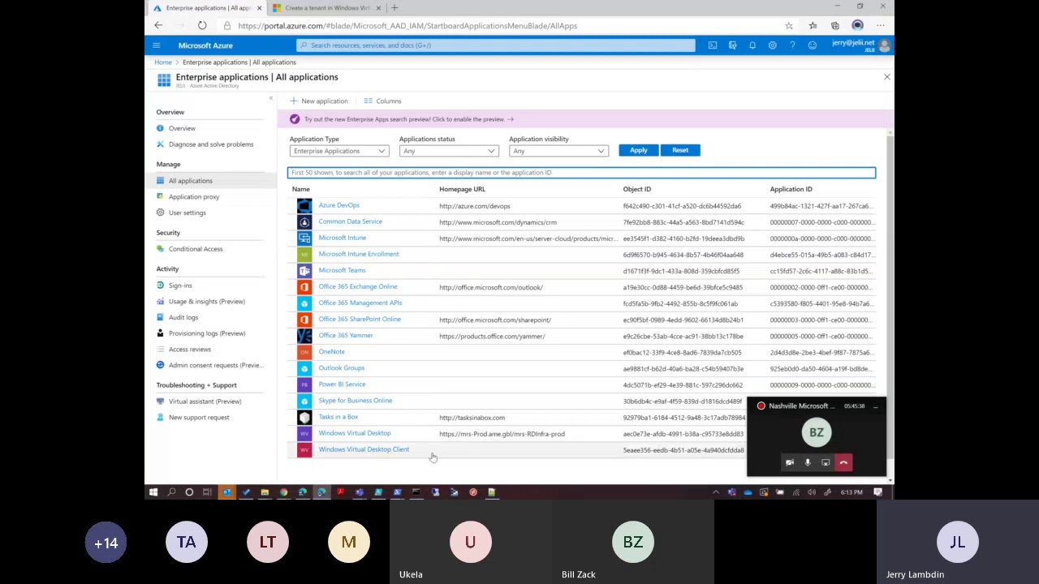Click the Azure DevOps app icon

(x=304, y=206)
